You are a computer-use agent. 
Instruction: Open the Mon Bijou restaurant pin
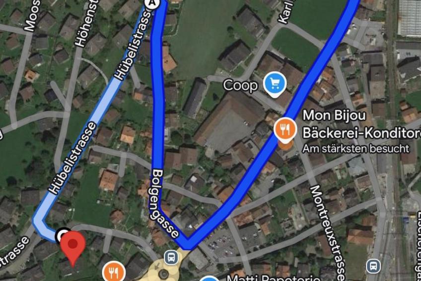(x=285, y=130)
